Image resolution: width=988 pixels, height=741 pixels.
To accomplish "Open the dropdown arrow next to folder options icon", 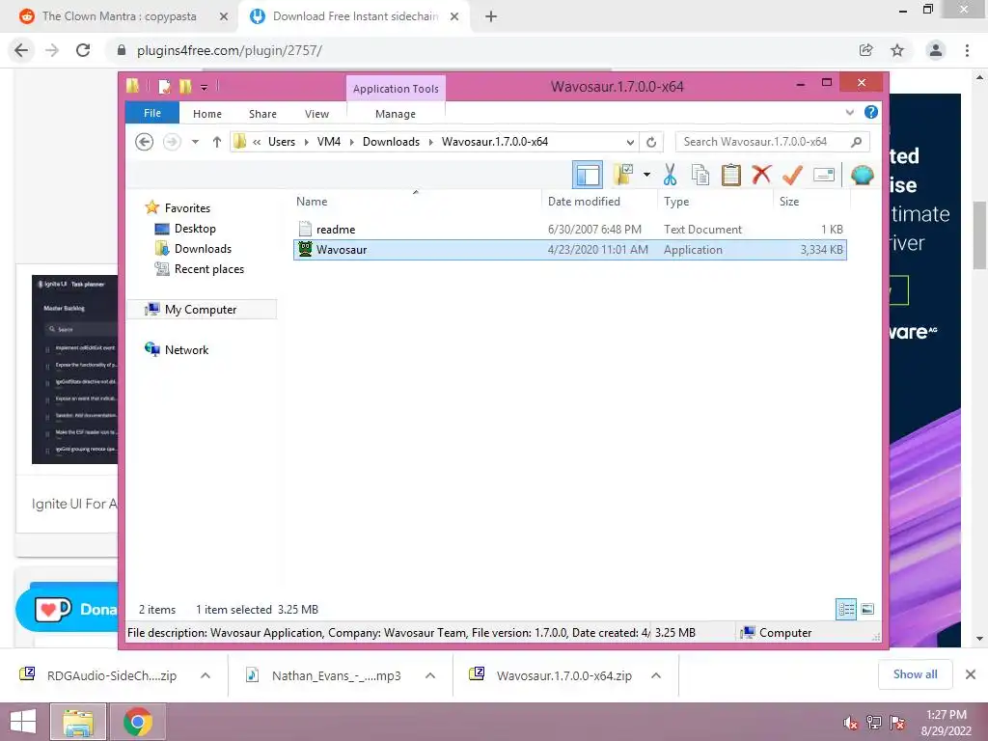I will [646, 175].
